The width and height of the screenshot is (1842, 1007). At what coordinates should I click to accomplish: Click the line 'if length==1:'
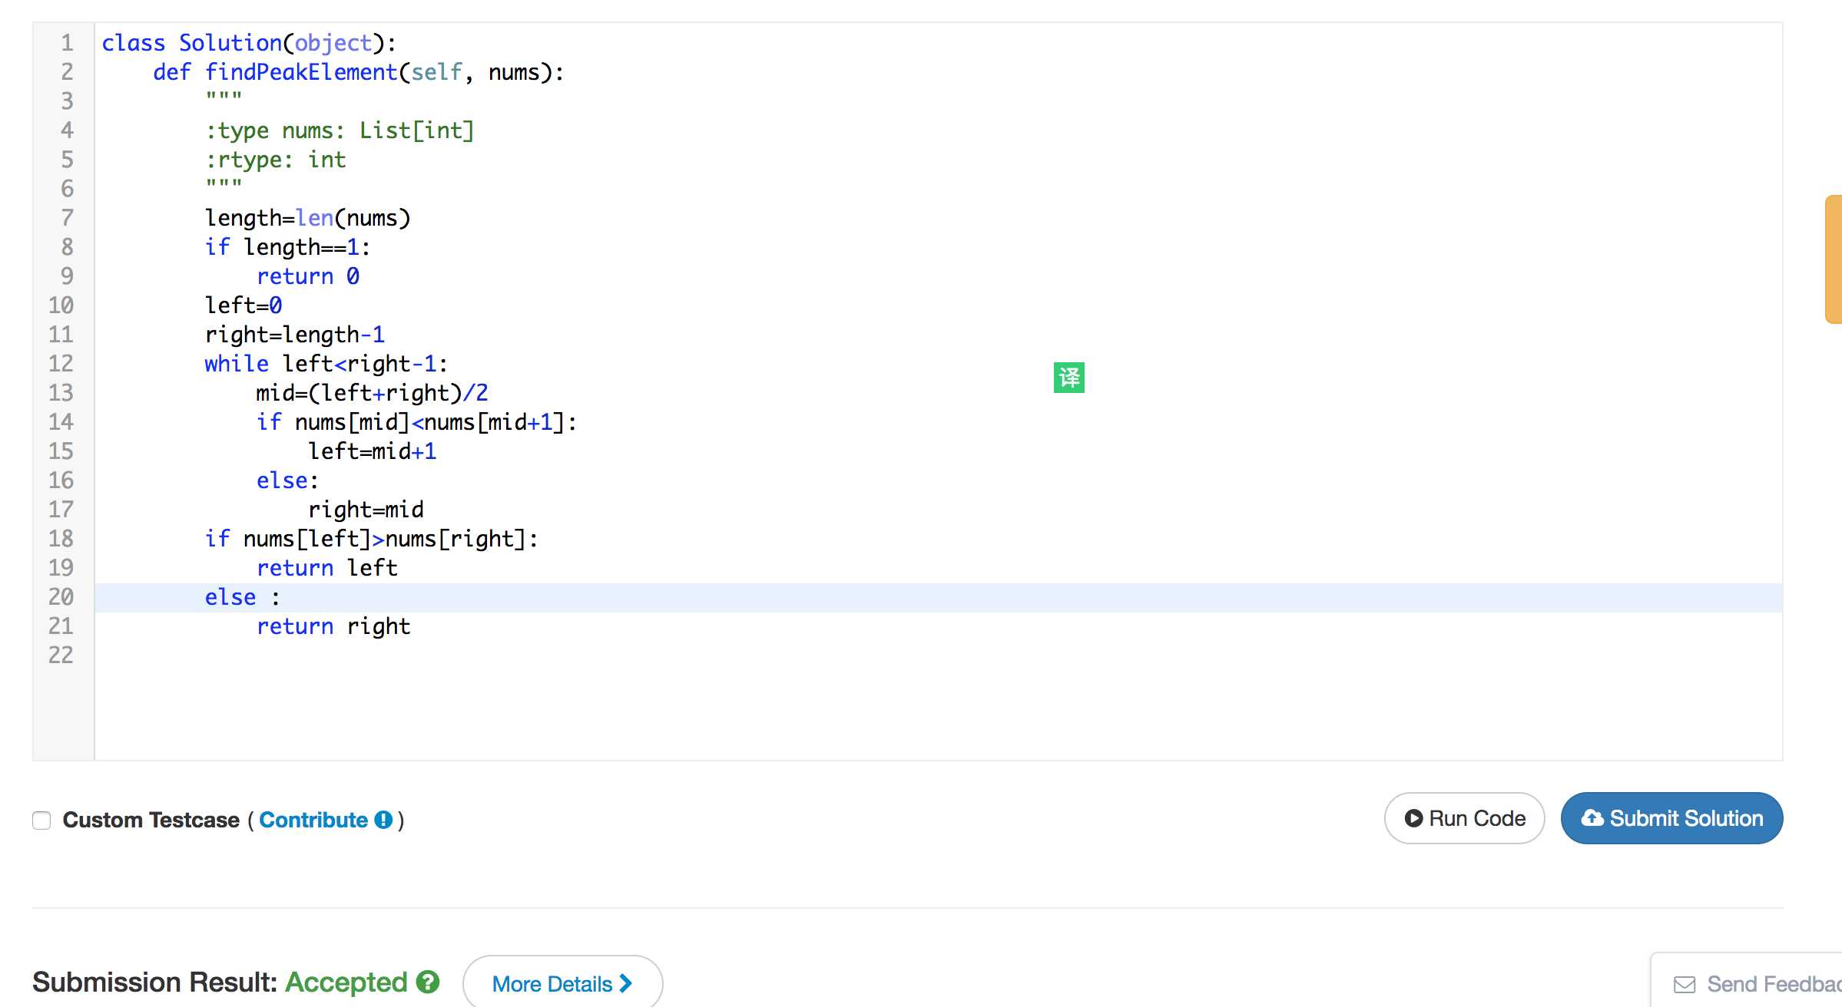[x=287, y=247]
